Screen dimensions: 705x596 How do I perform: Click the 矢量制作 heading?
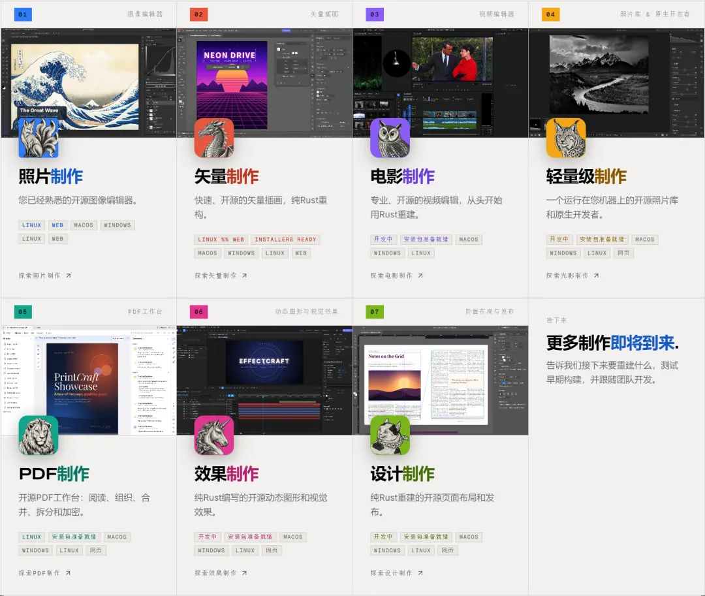tap(227, 177)
